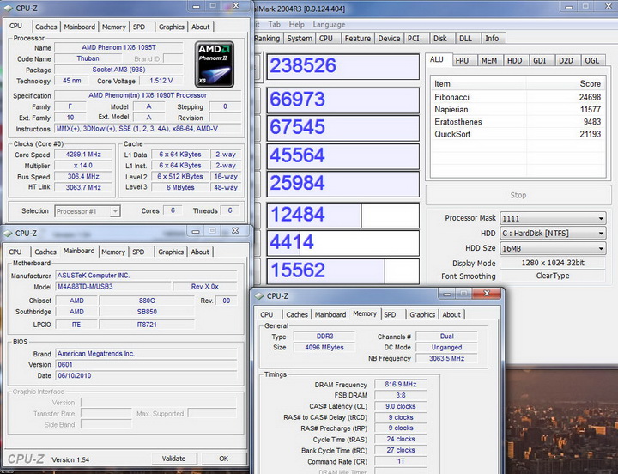This screenshot has height=474, width=618.
Task: Open the Language menu in benchmark window
Action: pyautogui.click(x=329, y=24)
